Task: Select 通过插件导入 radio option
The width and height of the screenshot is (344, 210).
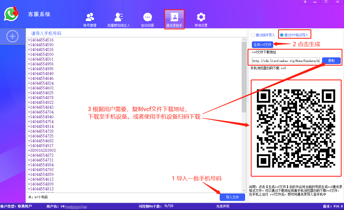Action: (x=263, y=35)
